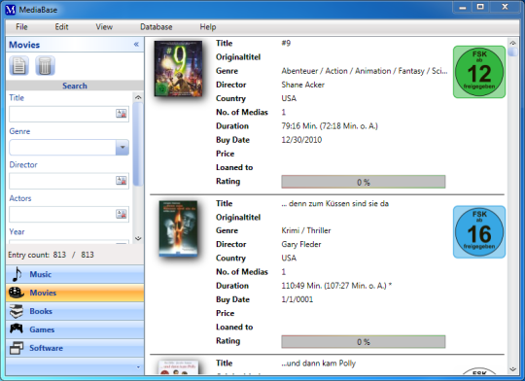Click director name 'Shane Acker'
This screenshot has width=525, height=381.
(x=302, y=85)
